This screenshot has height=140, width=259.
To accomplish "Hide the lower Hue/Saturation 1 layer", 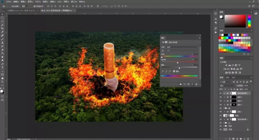I will pos(220,119).
